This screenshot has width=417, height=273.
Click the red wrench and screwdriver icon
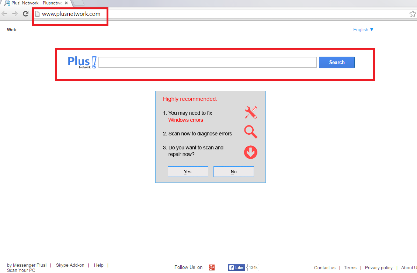[250, 113]
